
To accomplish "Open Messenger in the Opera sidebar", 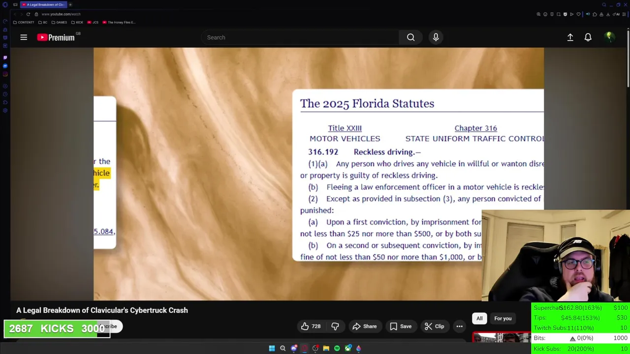I will coord(5,66).
